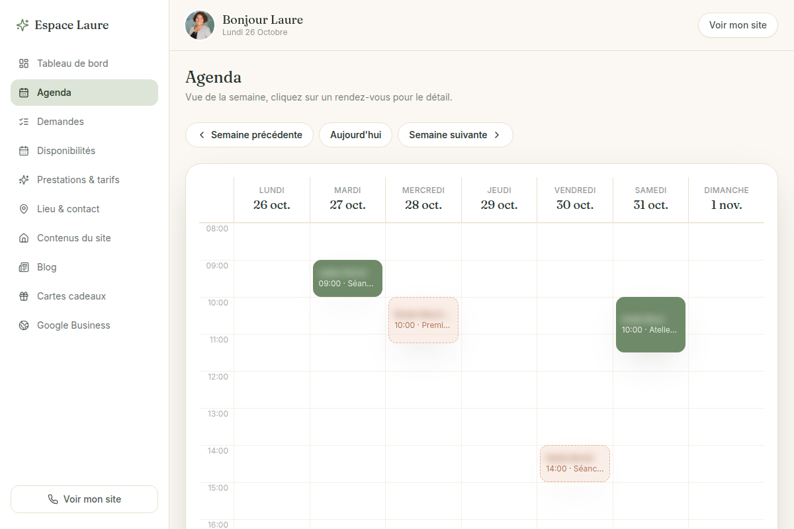Go to Cartes cadeaux
The width and height of the screenshot is (794, 529).
pos(84,296)
